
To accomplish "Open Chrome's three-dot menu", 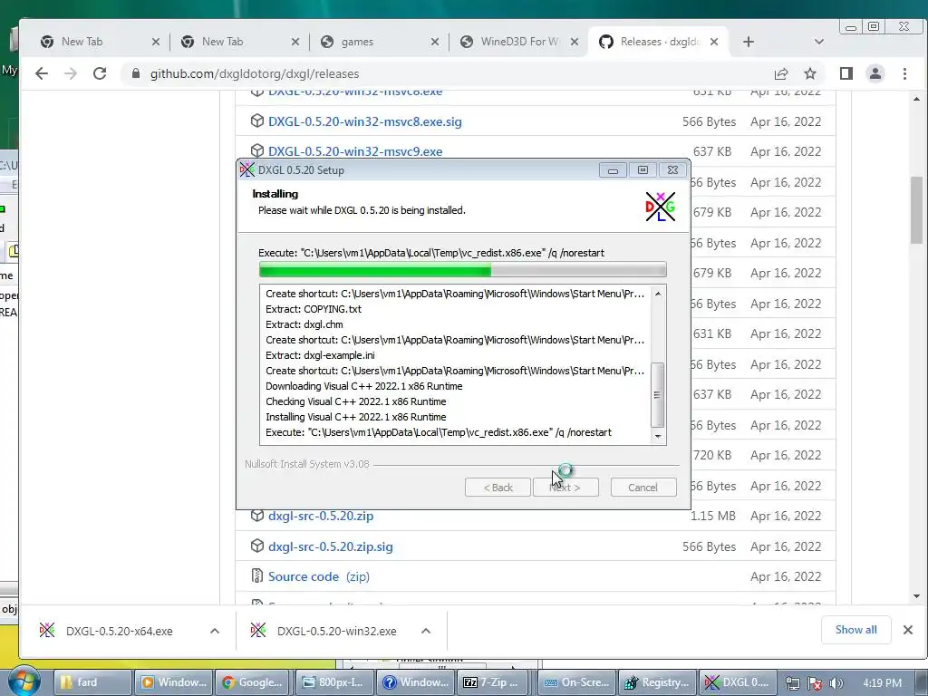I will pos(904,73).
